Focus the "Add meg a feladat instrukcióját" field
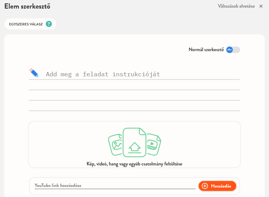This screenshot has height=197, width=269. click(139, 74)
